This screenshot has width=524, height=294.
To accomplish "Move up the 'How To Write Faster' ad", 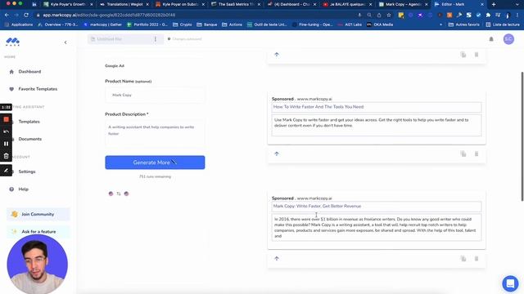I will (277, 154).
